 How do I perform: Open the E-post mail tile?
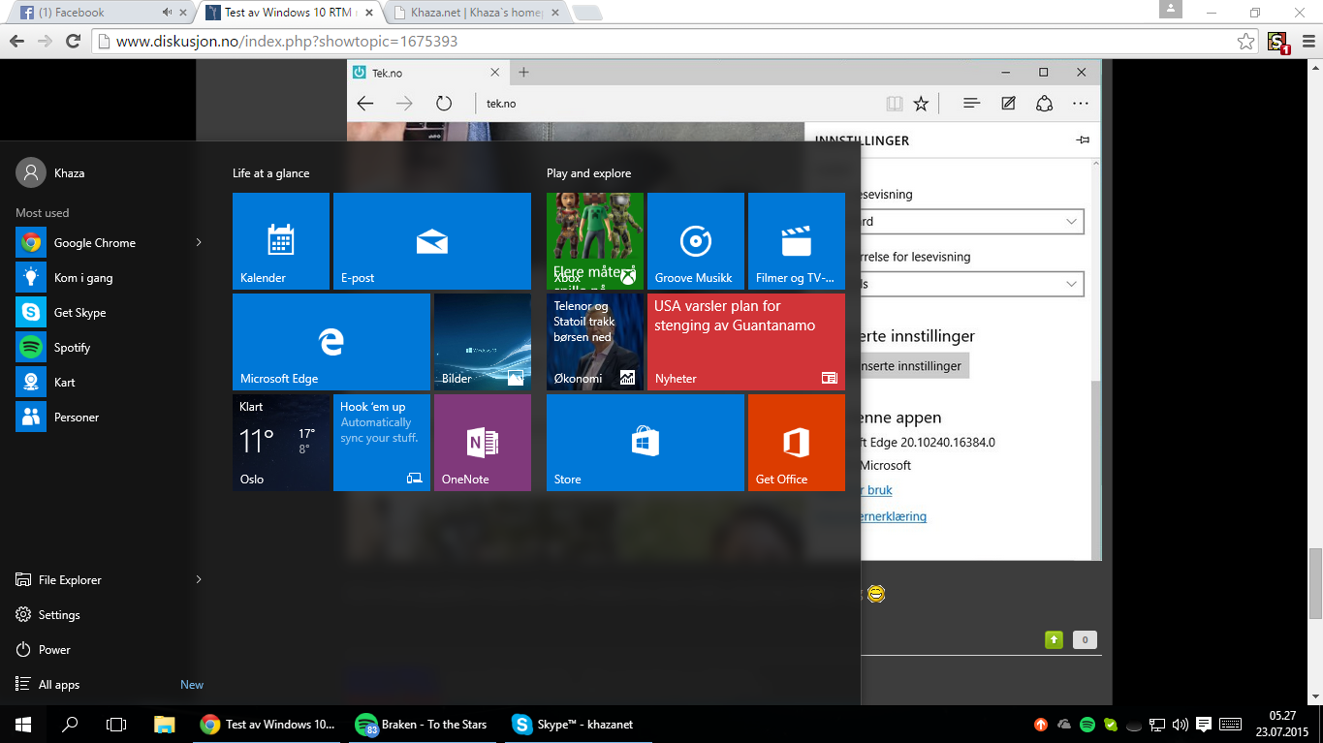pyautogui.click(x=432, y=241)
